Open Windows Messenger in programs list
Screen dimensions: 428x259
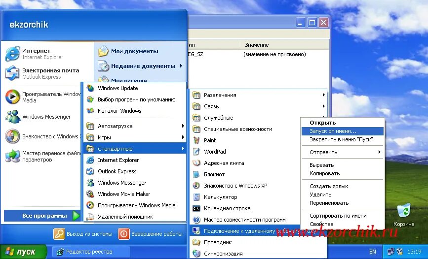point(135,183)
